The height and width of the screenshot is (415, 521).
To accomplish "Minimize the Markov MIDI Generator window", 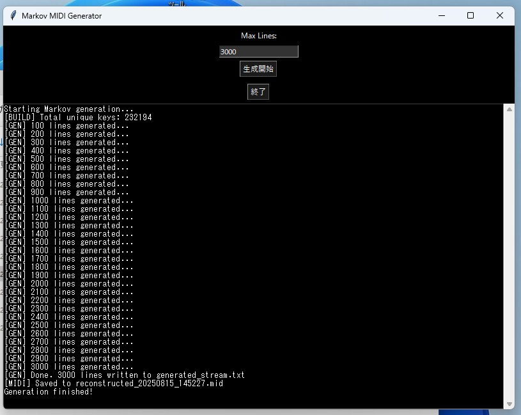I will click(442, 15).
